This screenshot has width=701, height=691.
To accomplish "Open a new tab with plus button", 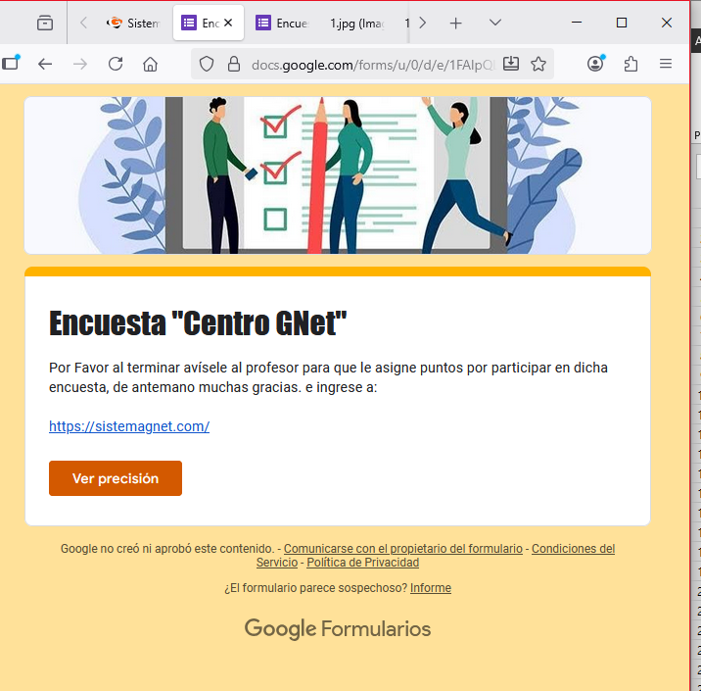I will point(455,23).
